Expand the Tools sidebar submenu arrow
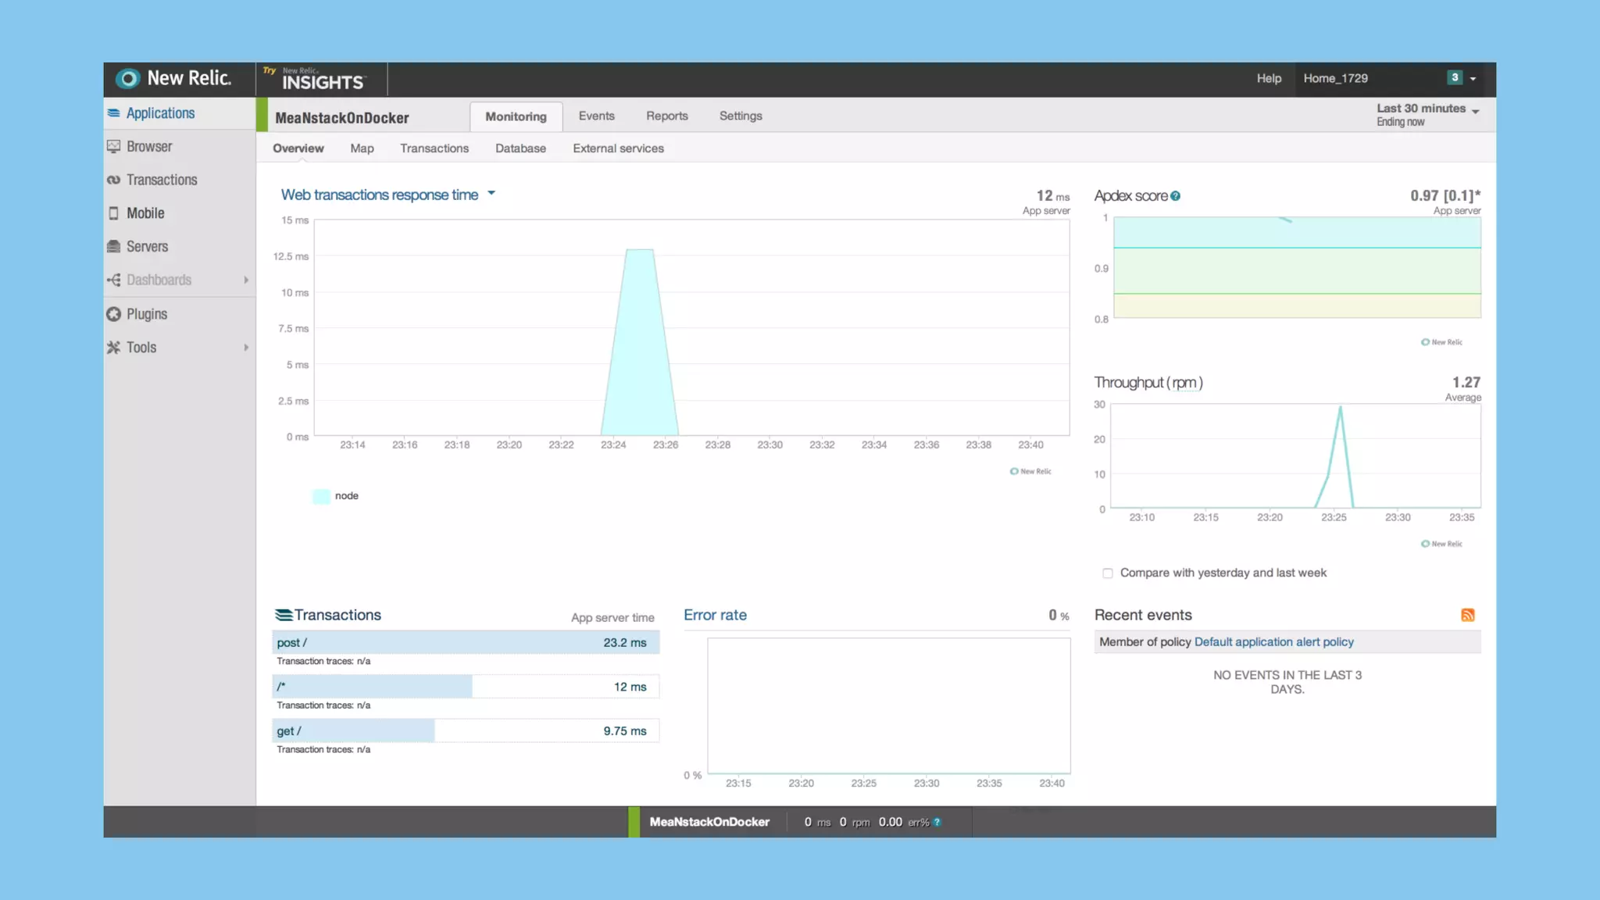Screen dimensions: 1600x900 click(246, 348)
